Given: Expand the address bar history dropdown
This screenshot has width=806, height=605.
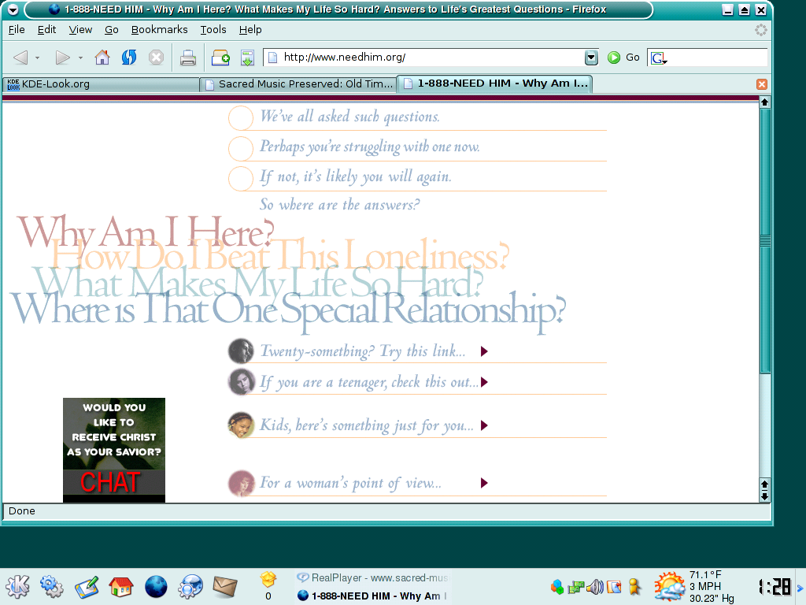Looking at the screenshot, I should pos(592,58).
